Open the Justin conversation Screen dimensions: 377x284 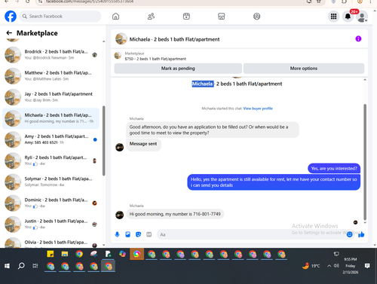click(51, 224)
